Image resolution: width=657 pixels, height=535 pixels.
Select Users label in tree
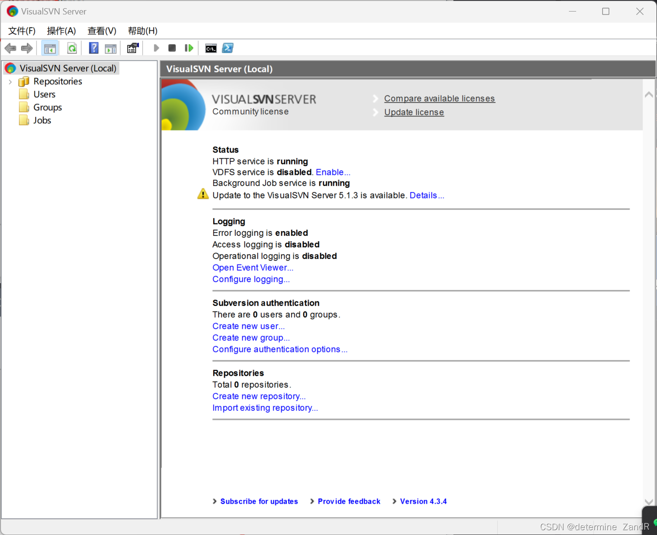coord(44,94)
